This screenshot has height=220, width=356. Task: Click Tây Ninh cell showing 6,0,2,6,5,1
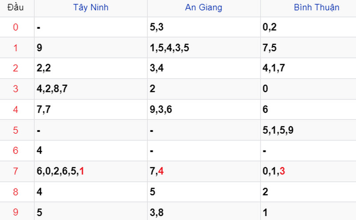pos(91,171)
